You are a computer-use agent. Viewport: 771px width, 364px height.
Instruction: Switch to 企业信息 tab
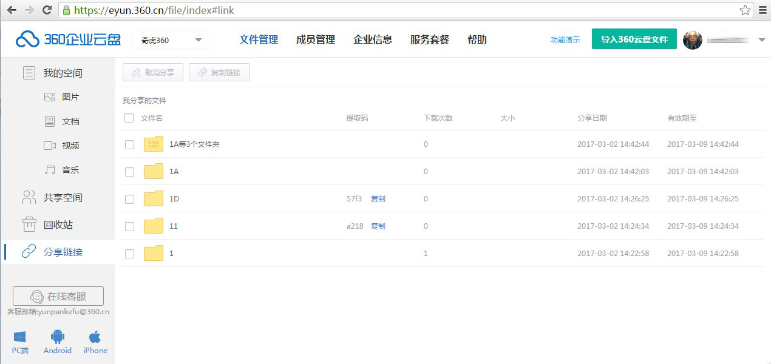pyautogui.click(x=373, y=39)
